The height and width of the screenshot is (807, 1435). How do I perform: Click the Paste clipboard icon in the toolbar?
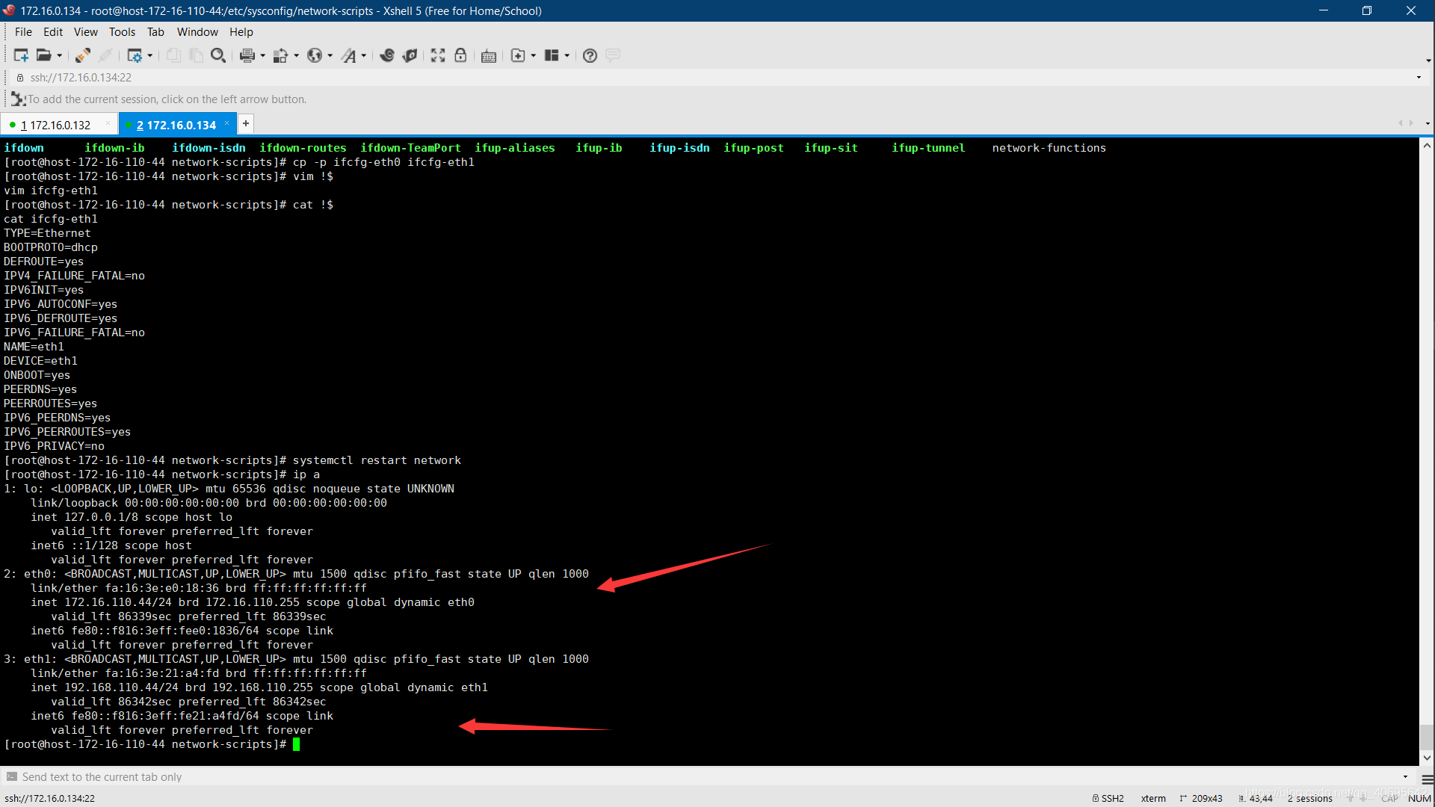196,55
